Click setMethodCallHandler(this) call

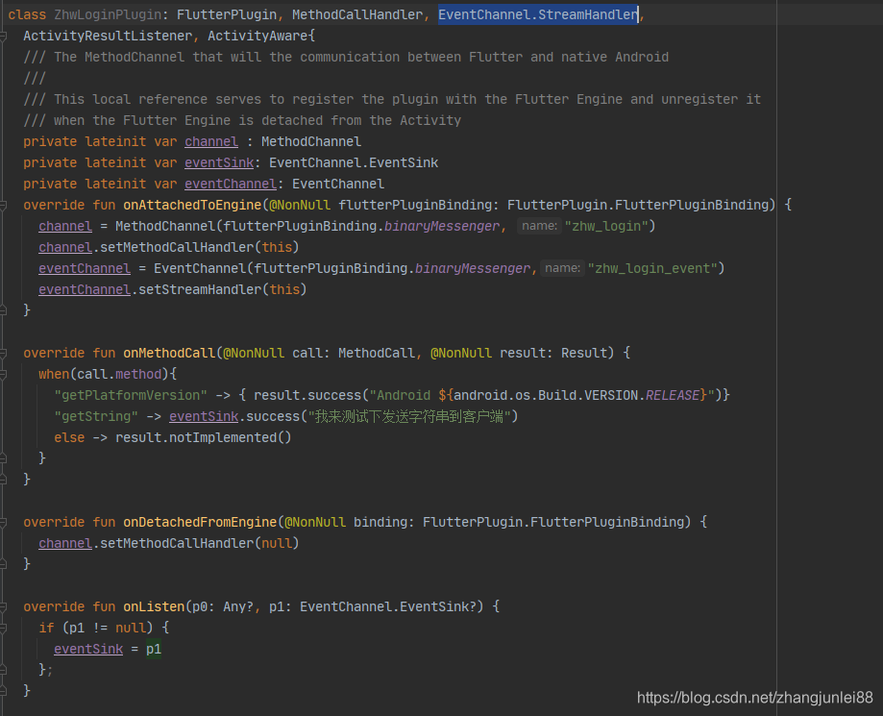pos(199,247)
